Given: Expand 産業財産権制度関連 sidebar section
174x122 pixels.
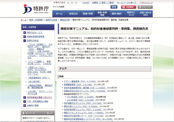Looking at the screenshot, I should [x=25, y=37].
